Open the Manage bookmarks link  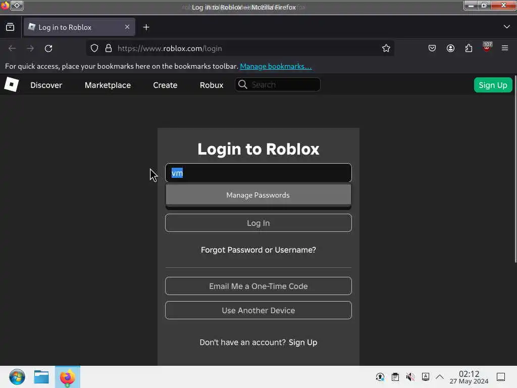(x=276, y=66)
